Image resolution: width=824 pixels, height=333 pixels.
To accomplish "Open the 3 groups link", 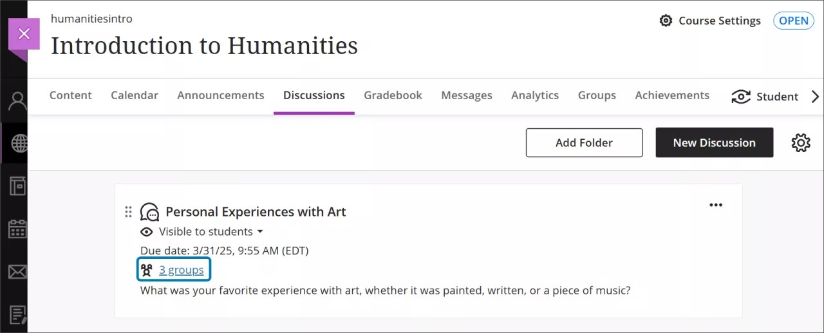I will click(x=181, y=270).
